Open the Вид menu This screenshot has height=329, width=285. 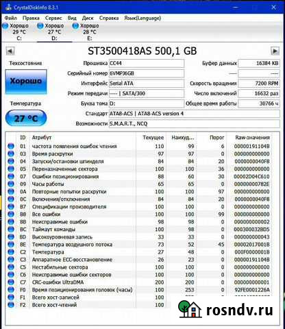(72, 18)
